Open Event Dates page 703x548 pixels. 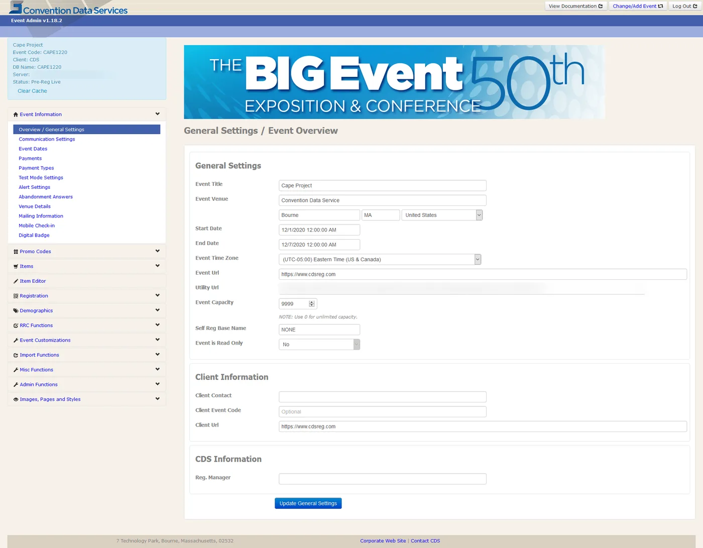pos(33,149)
